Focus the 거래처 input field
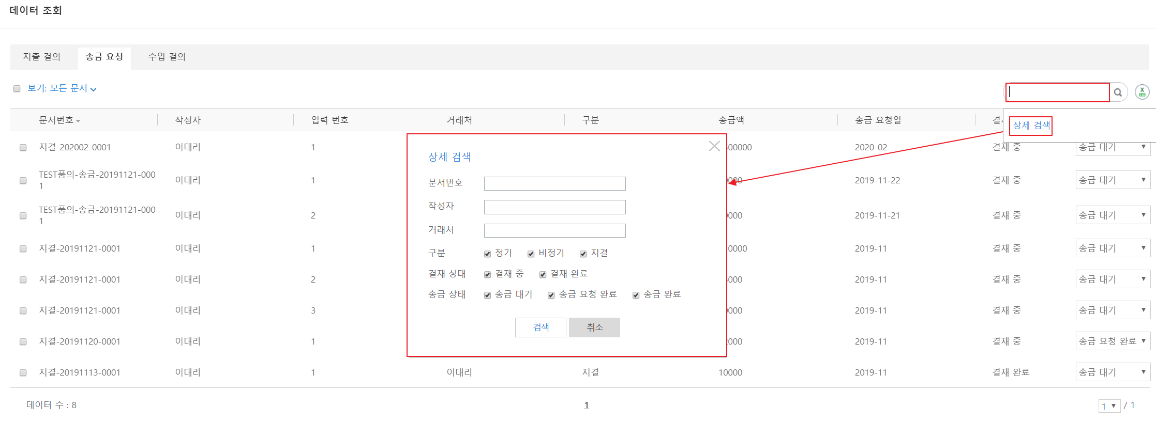This screenshot has height=421, width=1156. [x=554, y=230]
